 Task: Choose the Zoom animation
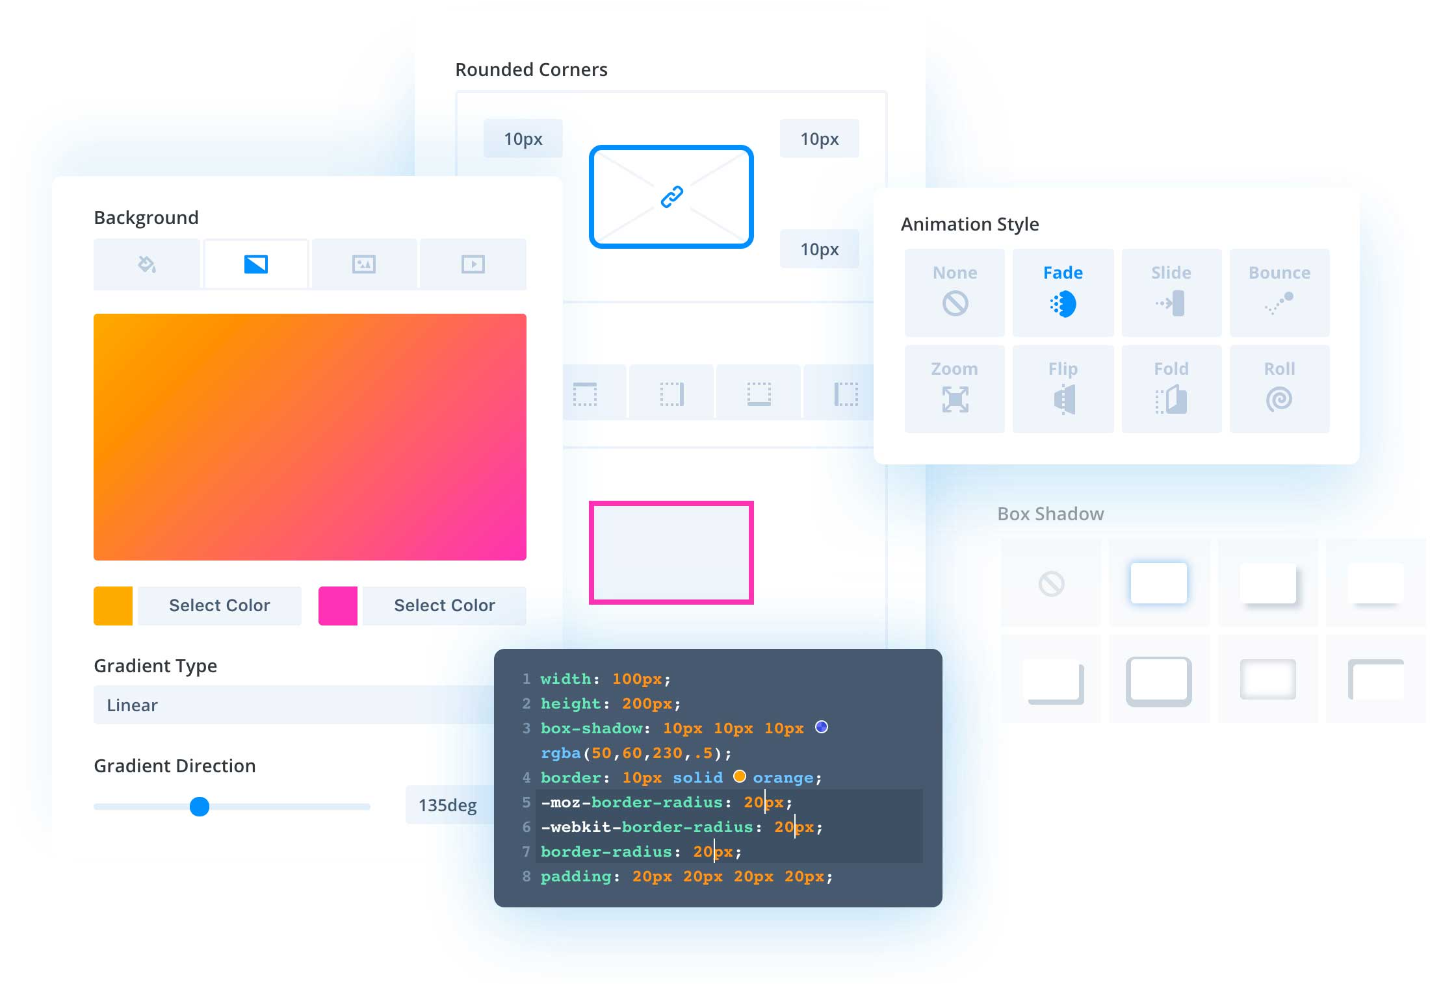pyautogui.click(x=954, y=388)
